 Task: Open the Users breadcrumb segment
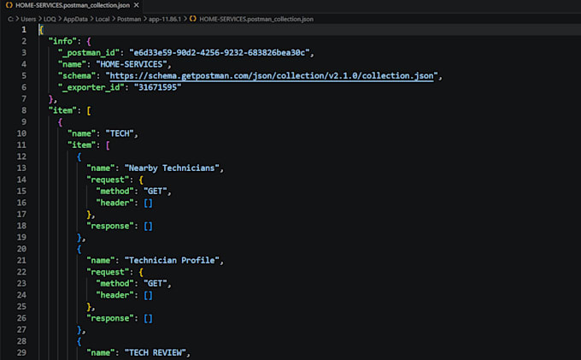click(x=28, y=19)
